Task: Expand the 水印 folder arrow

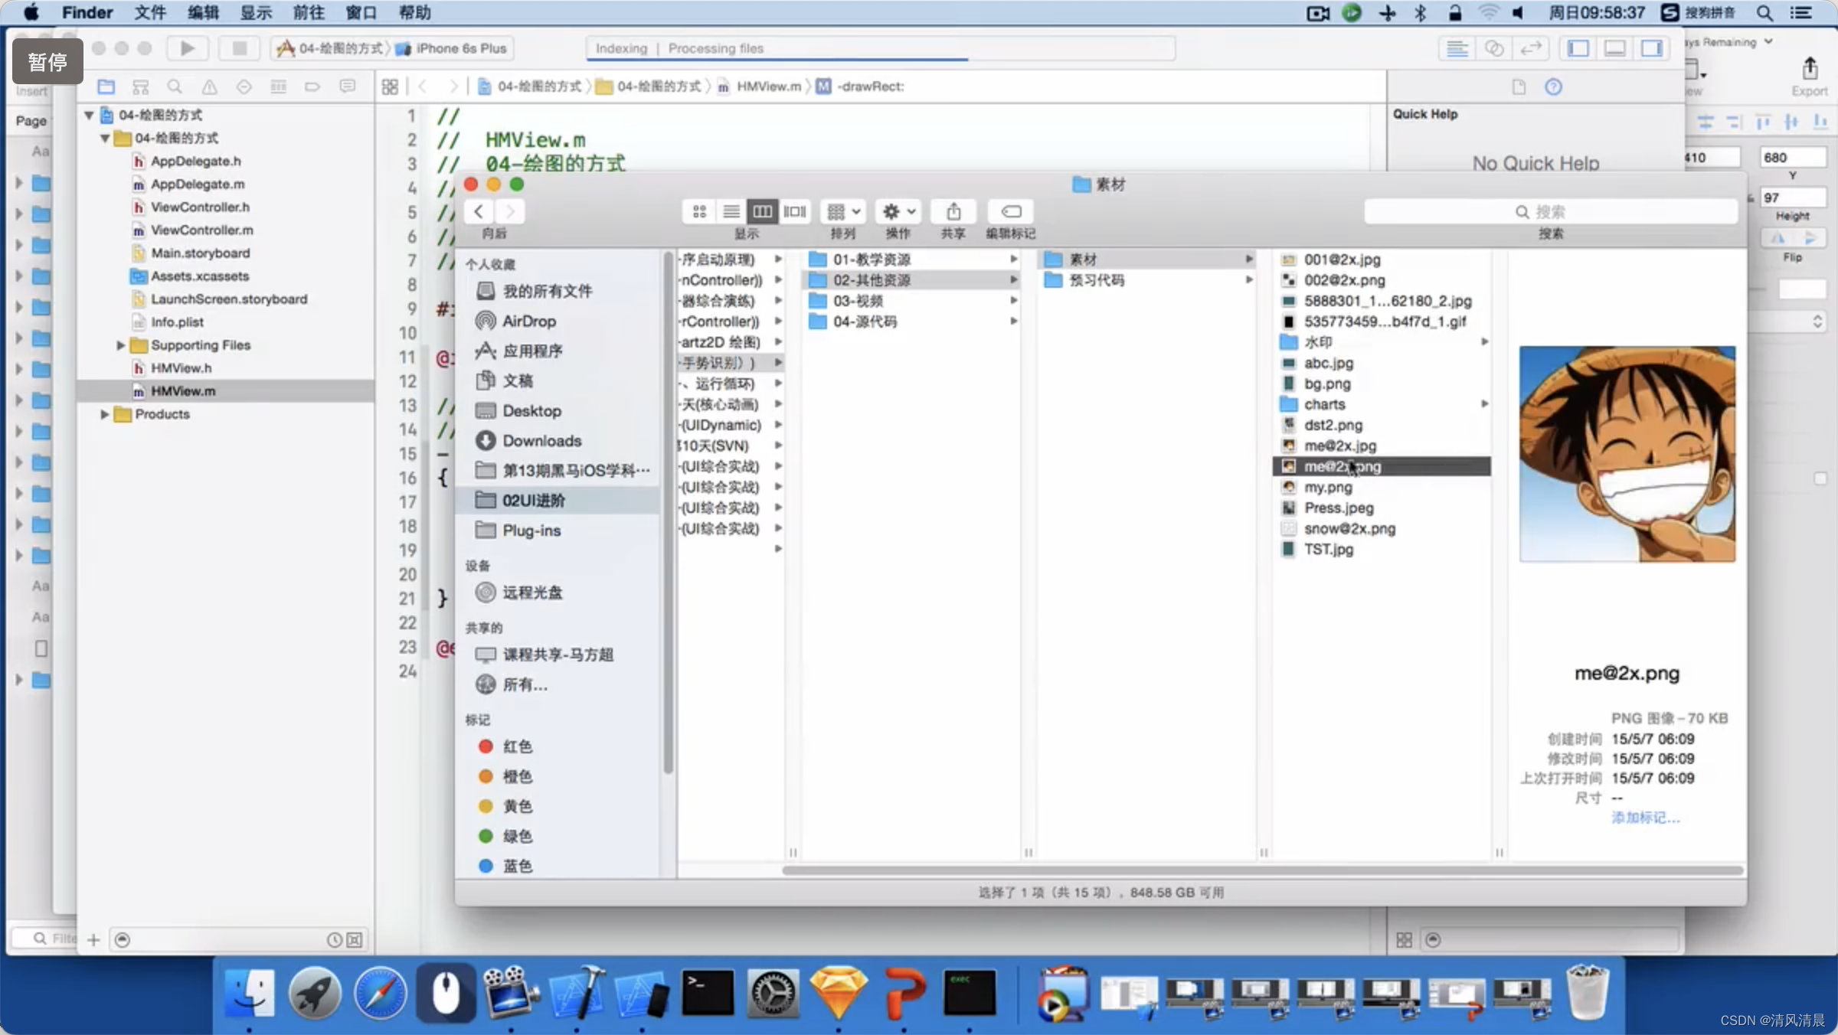Action: tap(1484, 341)
